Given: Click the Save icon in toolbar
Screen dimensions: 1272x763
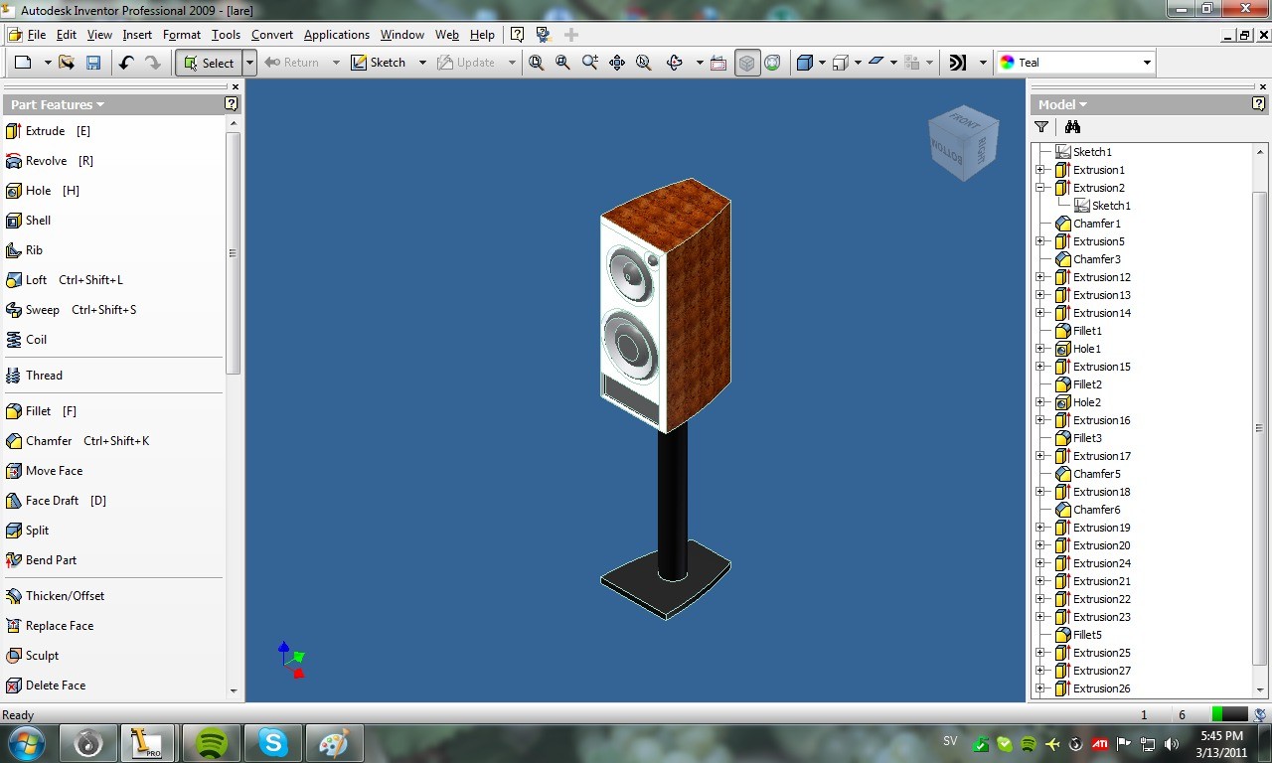Looking at the screenshot, I should 93,63.
